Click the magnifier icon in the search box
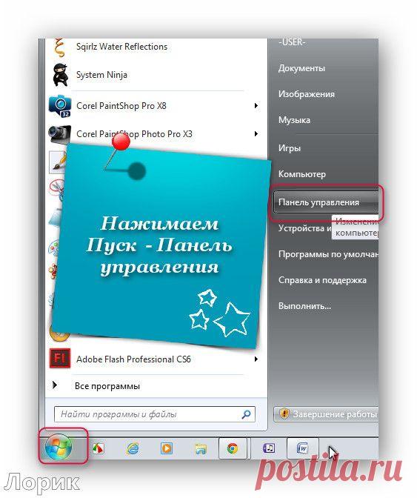Viewport: 417px width, 498px height. point(246,414)
